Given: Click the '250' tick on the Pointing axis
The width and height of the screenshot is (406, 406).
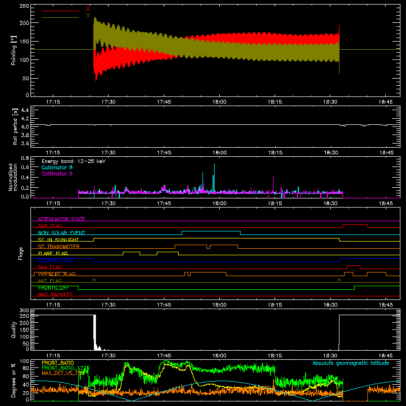Looking at the screenshot, I should [24, 6].
